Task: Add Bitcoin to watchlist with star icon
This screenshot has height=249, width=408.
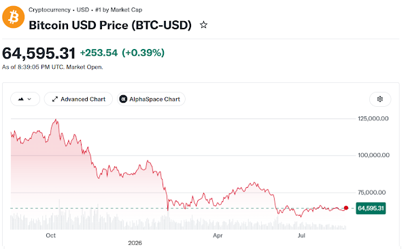Action: coord(203,25)
